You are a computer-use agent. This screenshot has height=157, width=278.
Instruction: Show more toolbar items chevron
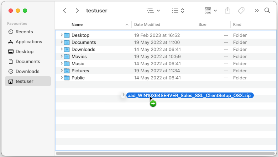(x=256, y=11)
